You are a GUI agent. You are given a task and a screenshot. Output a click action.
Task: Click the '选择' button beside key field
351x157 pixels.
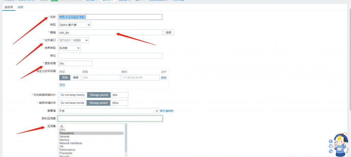[168, 33]
